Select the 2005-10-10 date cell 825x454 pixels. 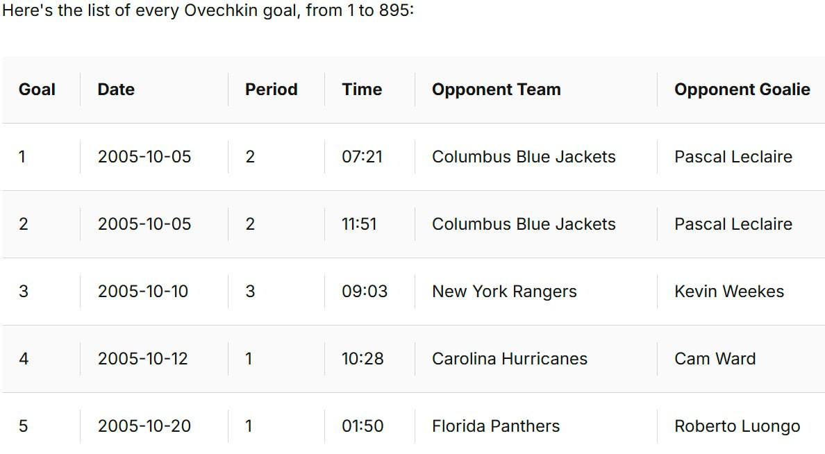[x=143, y=292]
